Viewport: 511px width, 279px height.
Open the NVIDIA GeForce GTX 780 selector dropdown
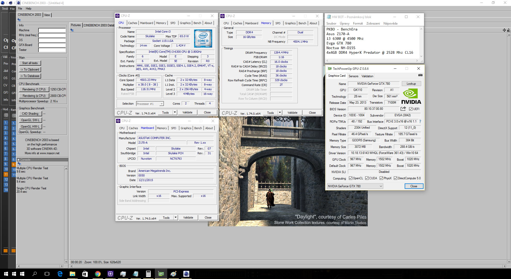point(355,186)
